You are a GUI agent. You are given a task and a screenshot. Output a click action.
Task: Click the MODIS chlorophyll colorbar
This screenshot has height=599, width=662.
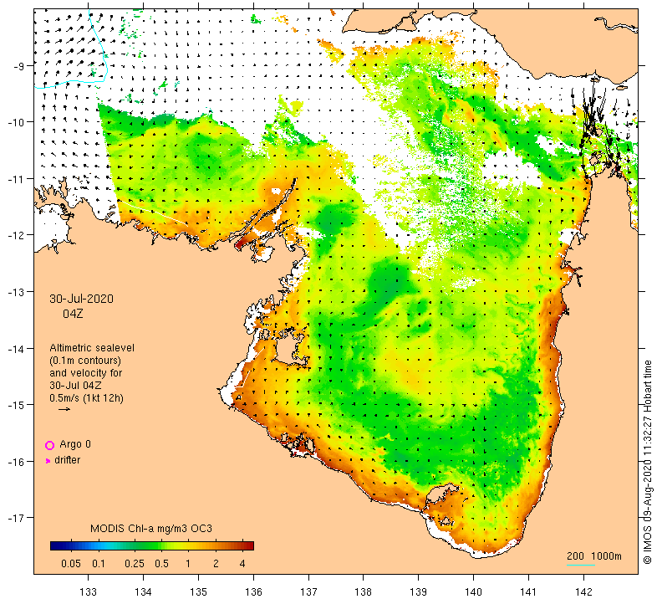152,545
